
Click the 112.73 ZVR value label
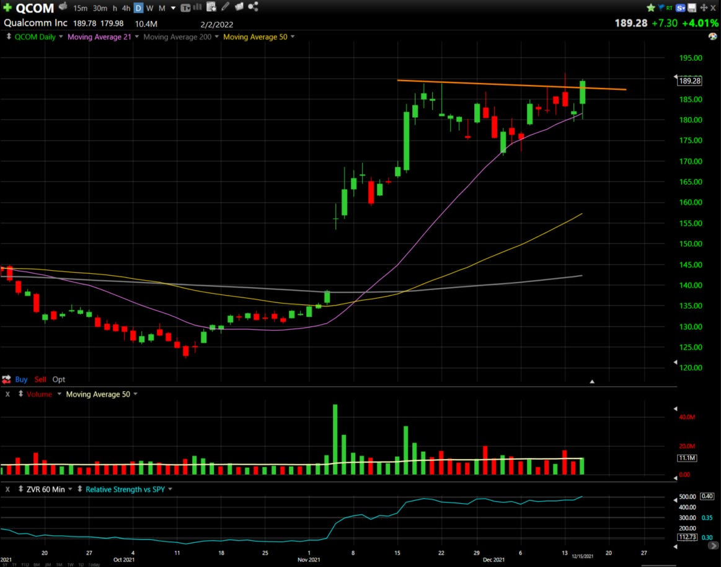[x=687, y=537]
